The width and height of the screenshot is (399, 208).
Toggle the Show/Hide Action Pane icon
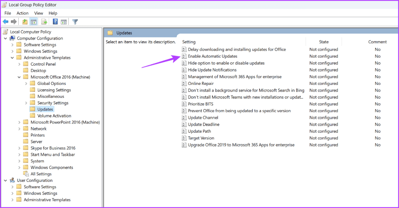tap(64, 22)
